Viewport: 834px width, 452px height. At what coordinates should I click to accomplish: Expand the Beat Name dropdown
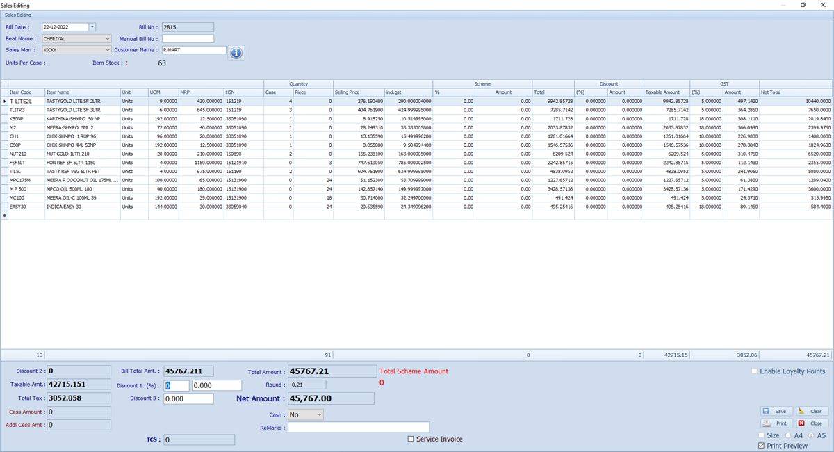(x=107, y=39)
